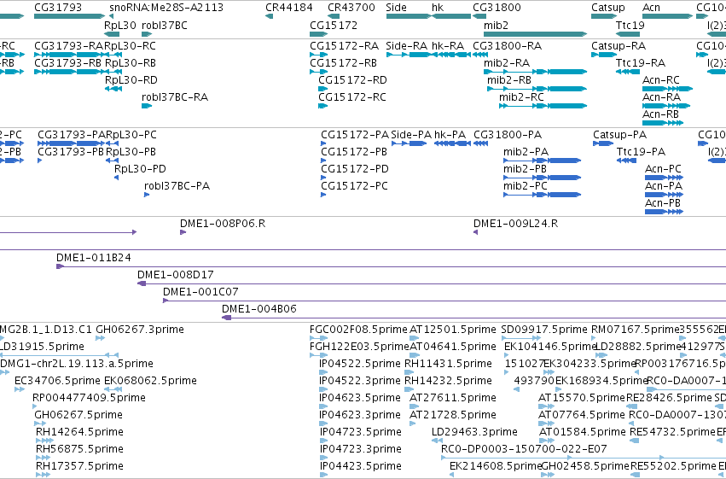The image size is (726, 479).
Task: Select protein Catsup-PA
Action: 620,134
